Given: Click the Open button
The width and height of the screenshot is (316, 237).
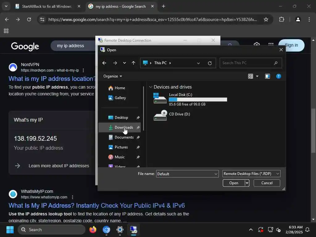Looking at the screenshot, I should click(x=234, y=183).
